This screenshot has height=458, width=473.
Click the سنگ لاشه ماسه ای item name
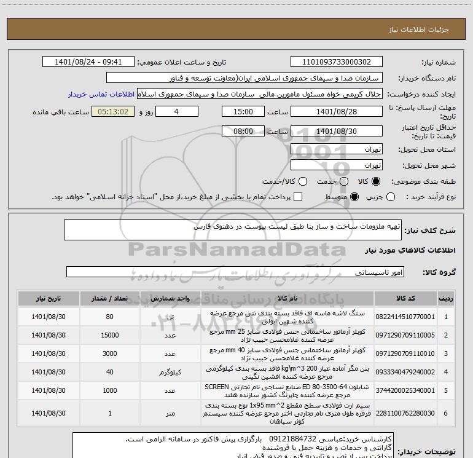pyautogui.click(x=287, y=317)
